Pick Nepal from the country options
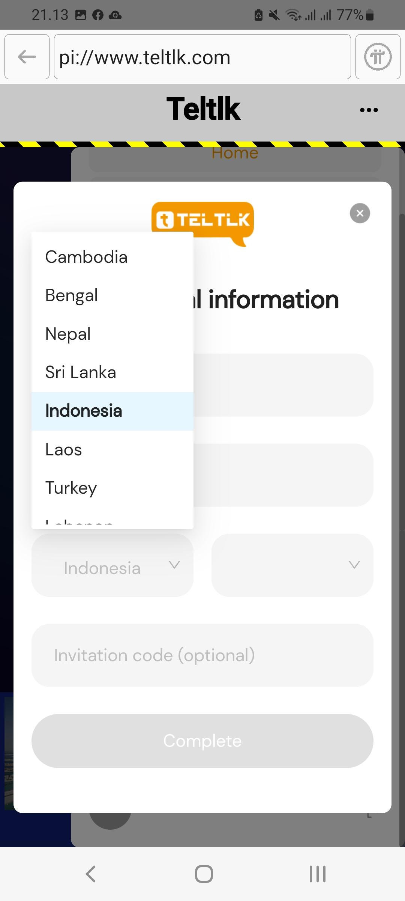The height and width of the screenshot is (901, 405). 68,334
